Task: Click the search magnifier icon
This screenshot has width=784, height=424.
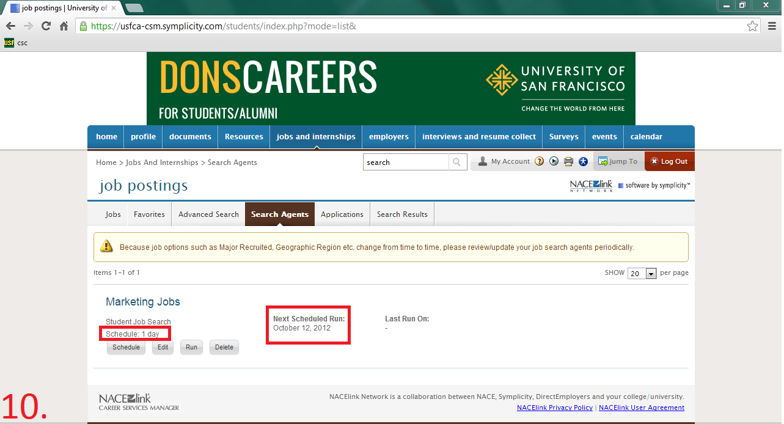Action: coord(456,162)
